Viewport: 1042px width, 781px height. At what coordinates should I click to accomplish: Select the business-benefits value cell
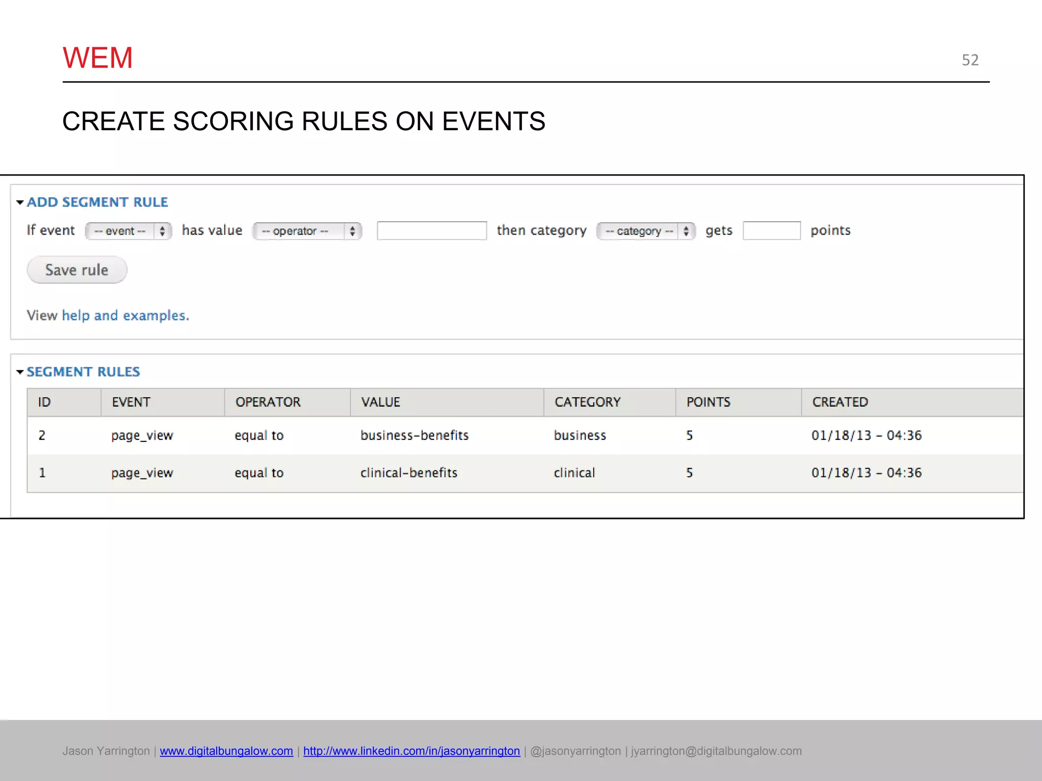coord(414,436)
